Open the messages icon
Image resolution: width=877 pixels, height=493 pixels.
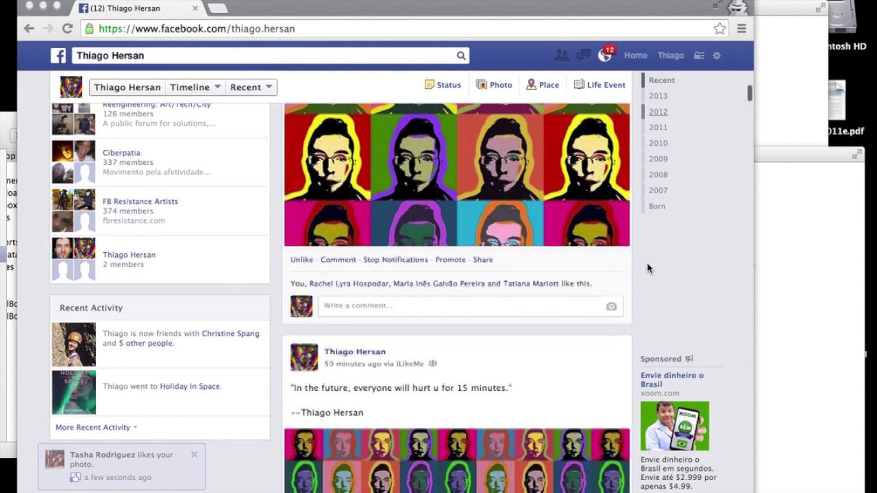point(583,56)
